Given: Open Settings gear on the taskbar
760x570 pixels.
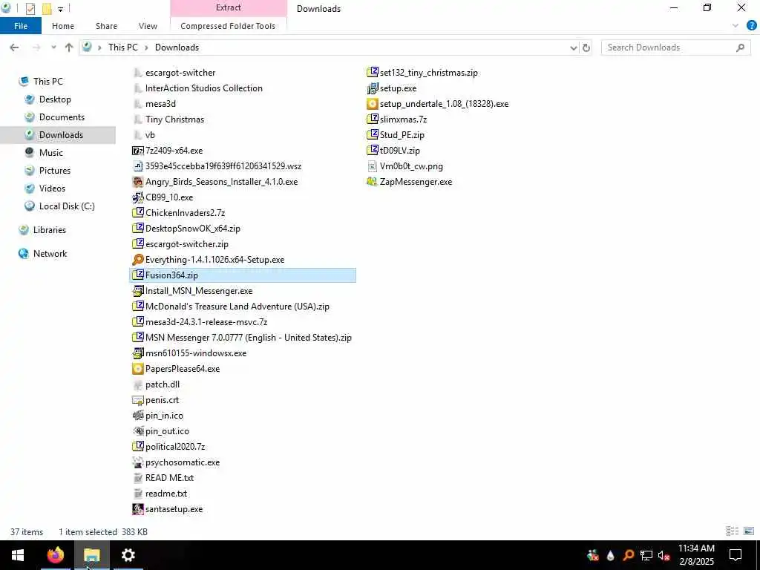Looking at the screenshot, I should (x=128, y=555).
